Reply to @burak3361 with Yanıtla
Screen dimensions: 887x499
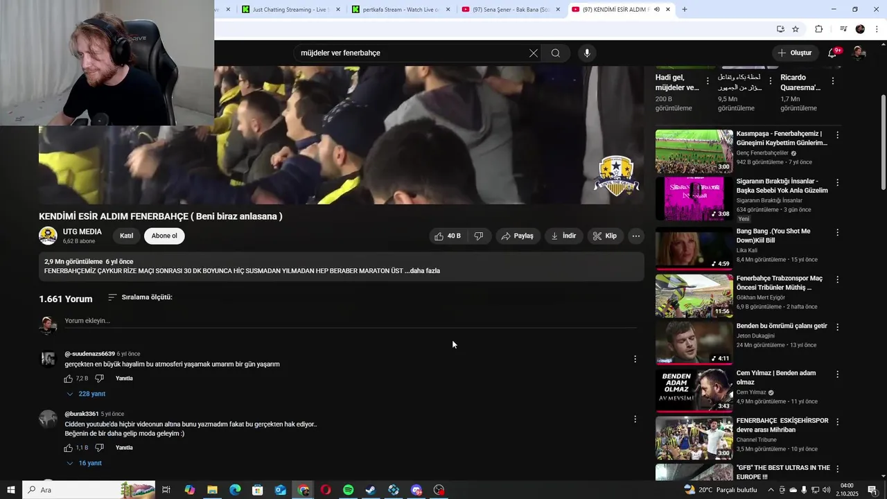124,448
